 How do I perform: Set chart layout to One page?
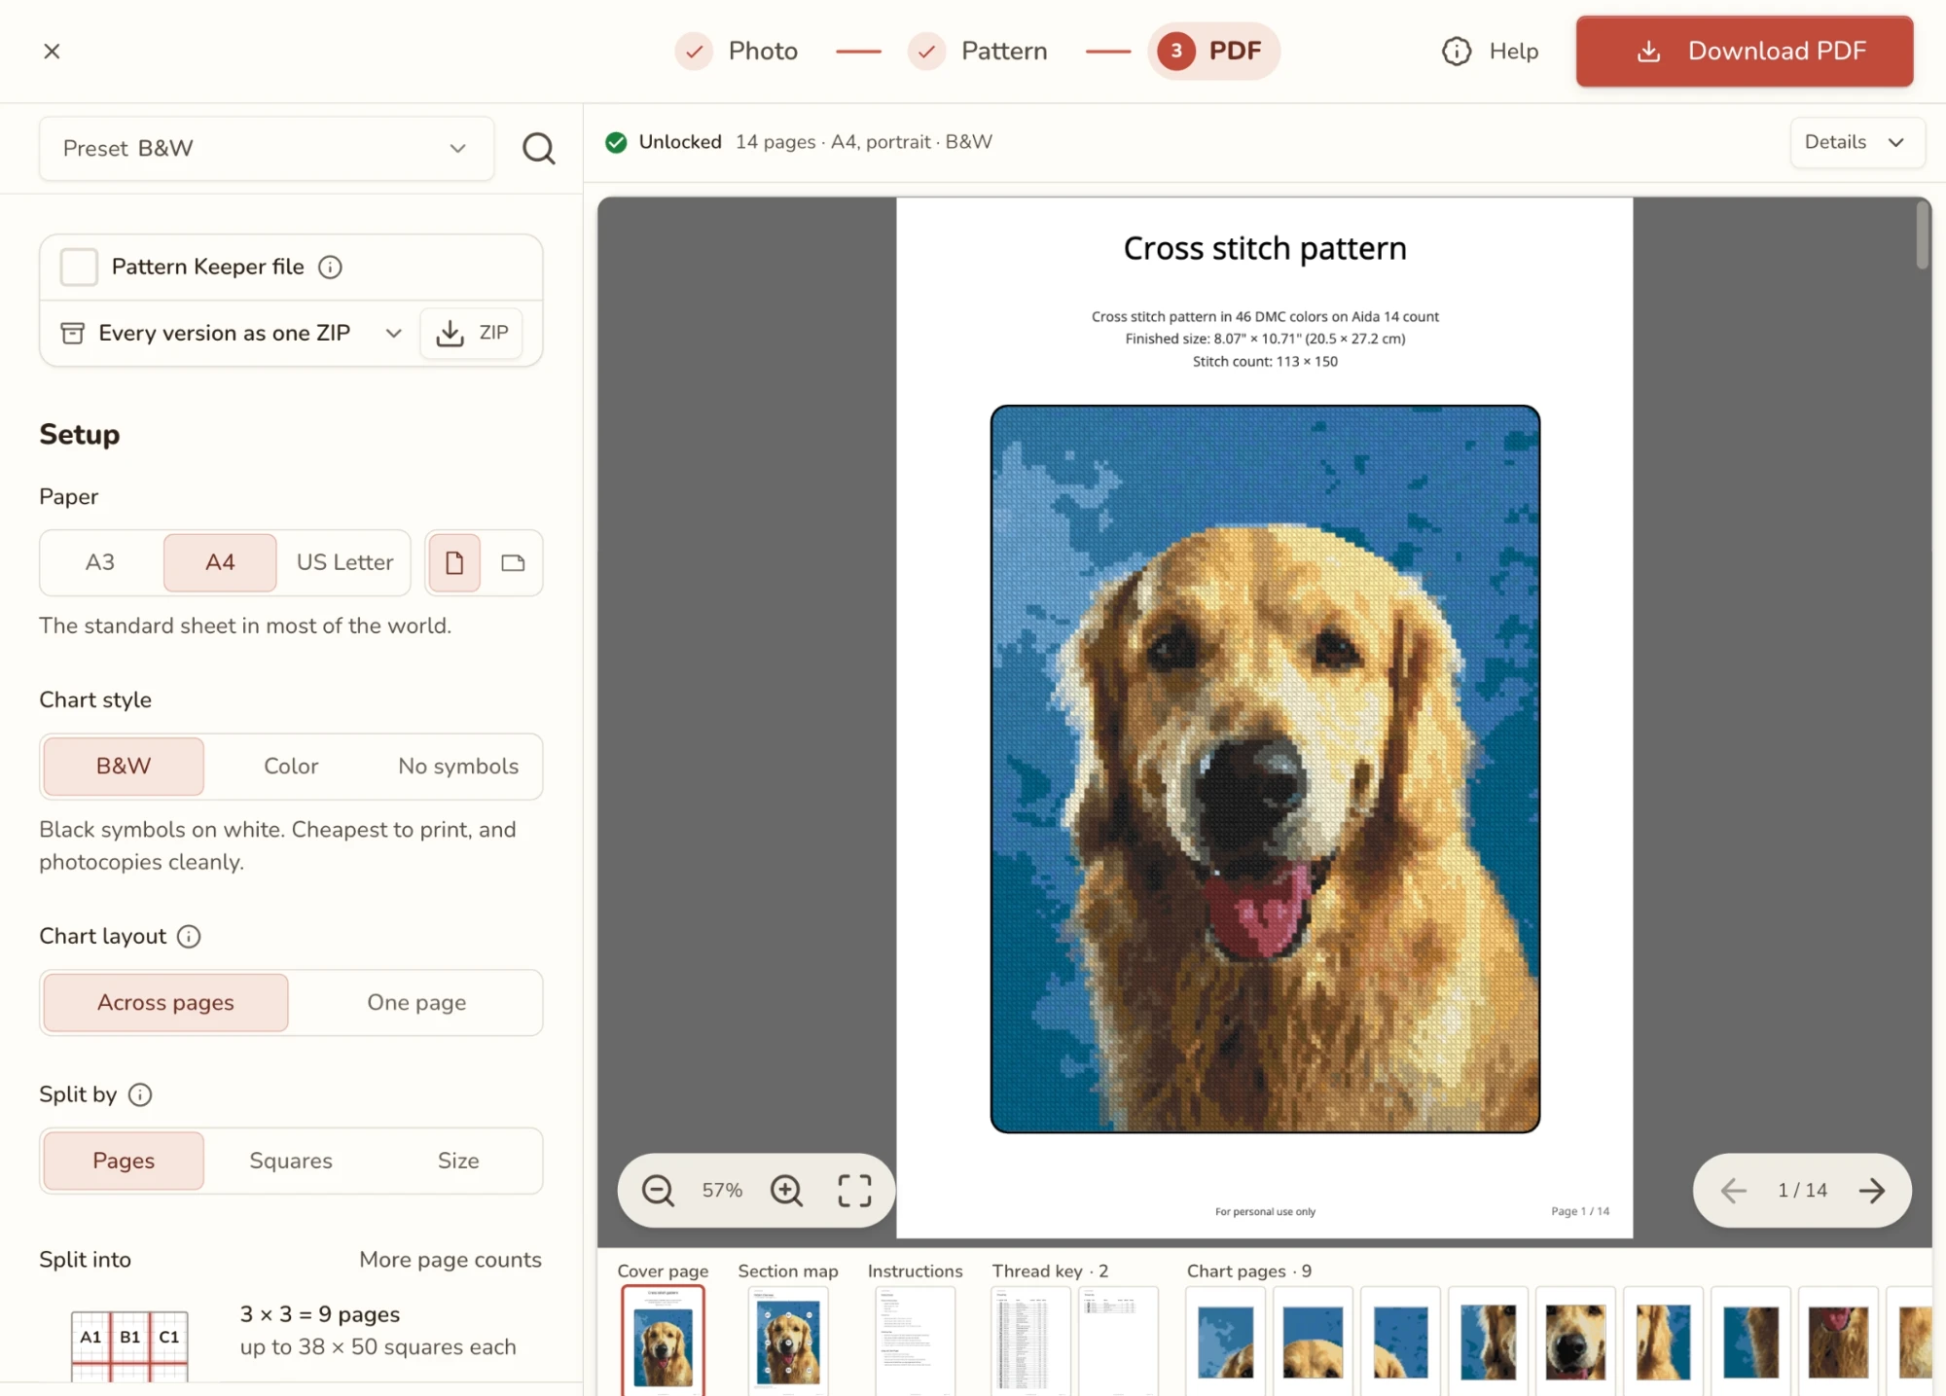click(x=416, y=1003)
